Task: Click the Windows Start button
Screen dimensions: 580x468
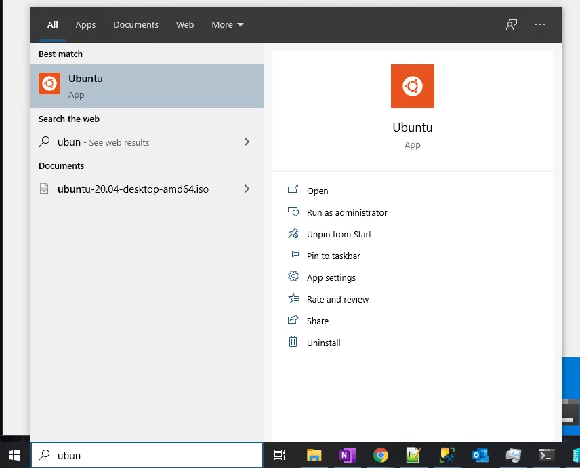Action: point(14,454)
